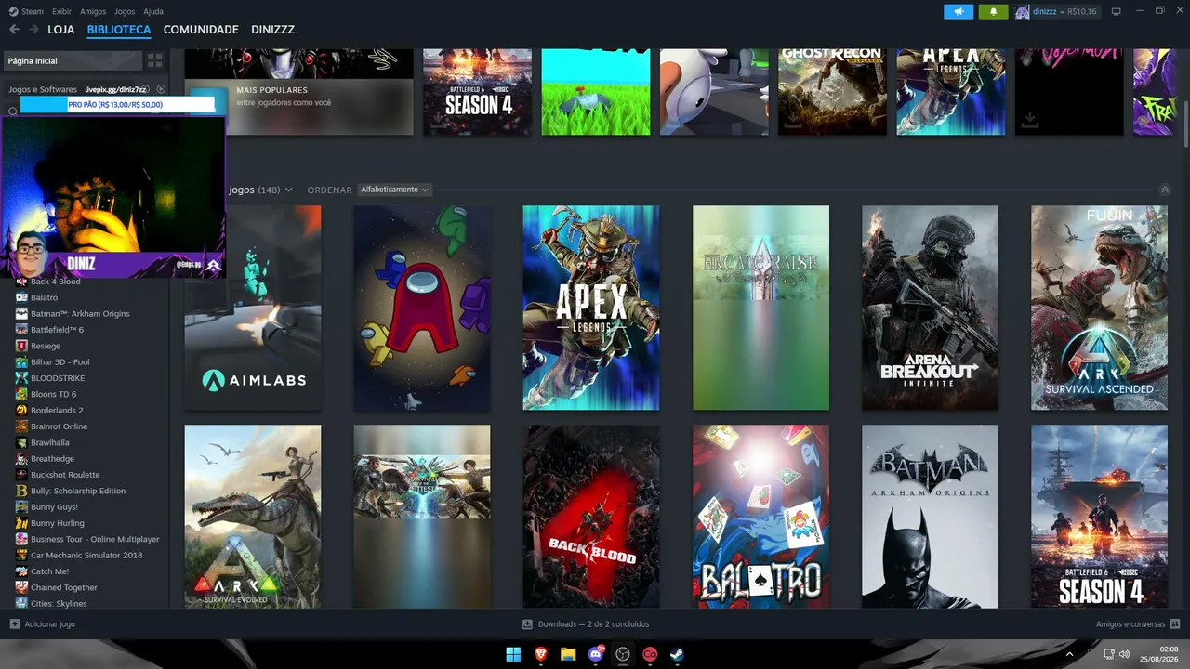Viewport: 1190px width, 669px height.
Task: Open the Balatro game cover
Action: [760, 517]
